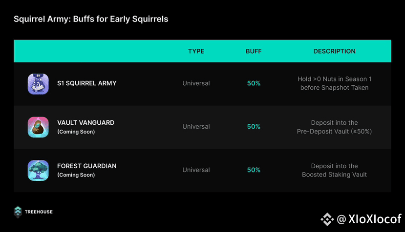Select the Vault Vanguard badge icon
Viewport: 405px width, 232px height.
coord(38,127)
